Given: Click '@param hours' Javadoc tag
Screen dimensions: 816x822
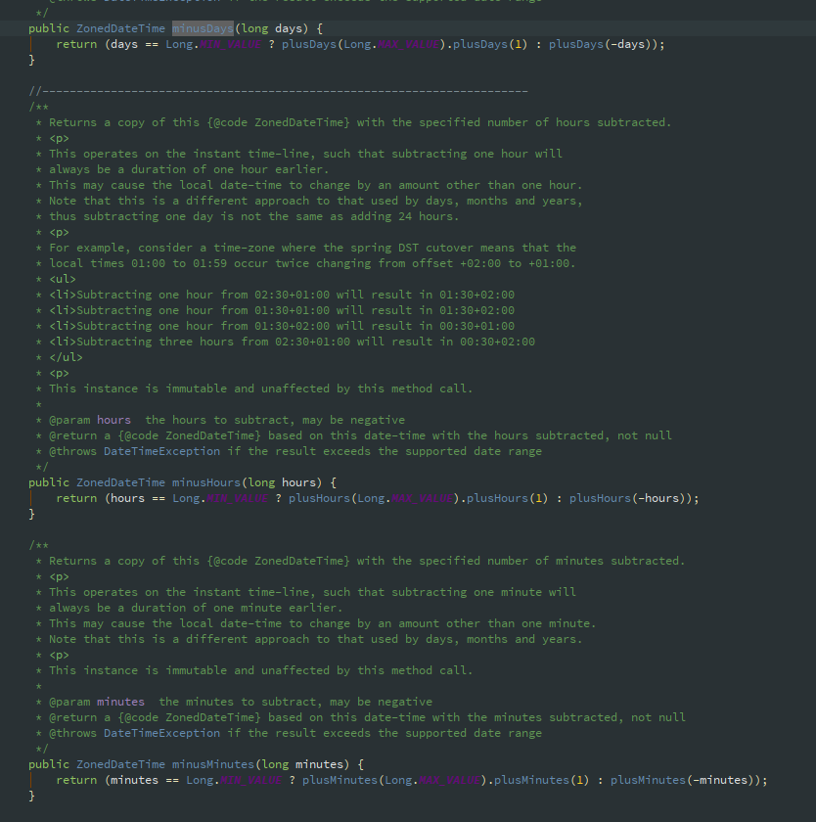Looking at the screenshot, I should 90,420.
